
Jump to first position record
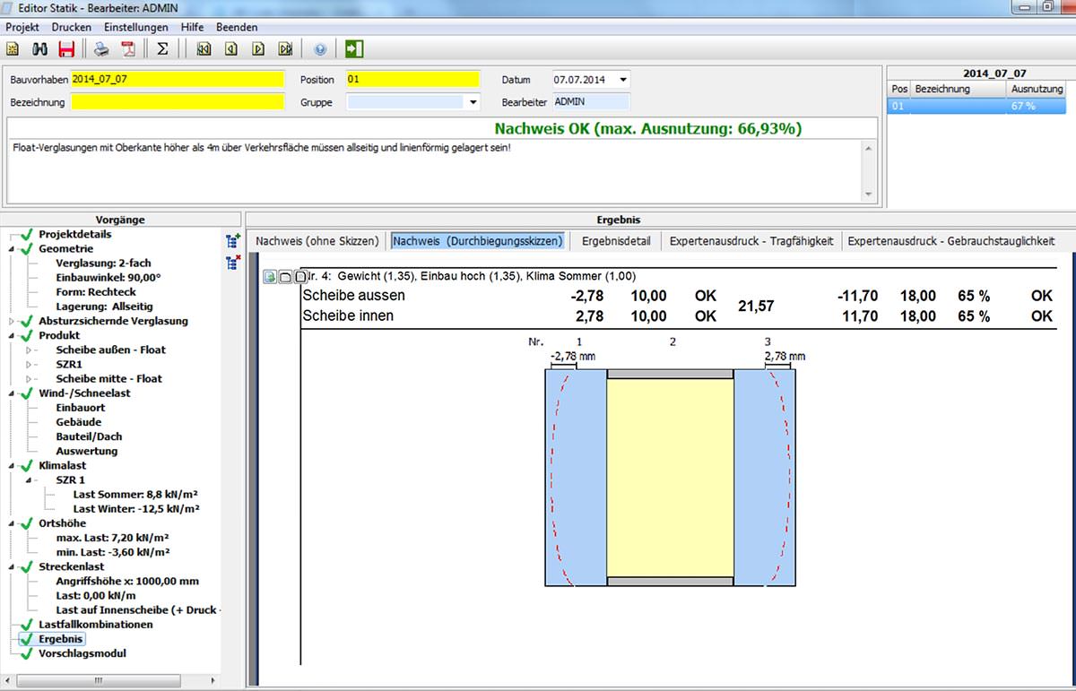204,48
